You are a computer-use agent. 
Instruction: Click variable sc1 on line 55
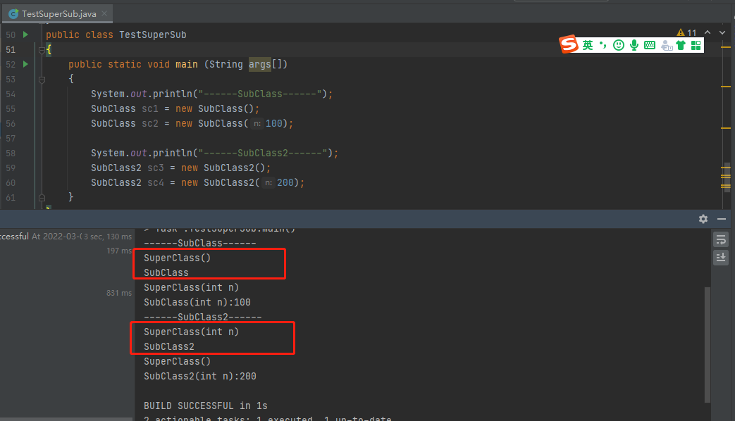point(150,108)
